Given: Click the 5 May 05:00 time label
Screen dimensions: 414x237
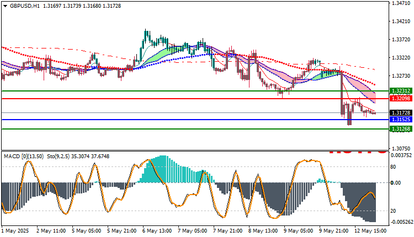Looking at the screenshot, I should click(86, 231).
